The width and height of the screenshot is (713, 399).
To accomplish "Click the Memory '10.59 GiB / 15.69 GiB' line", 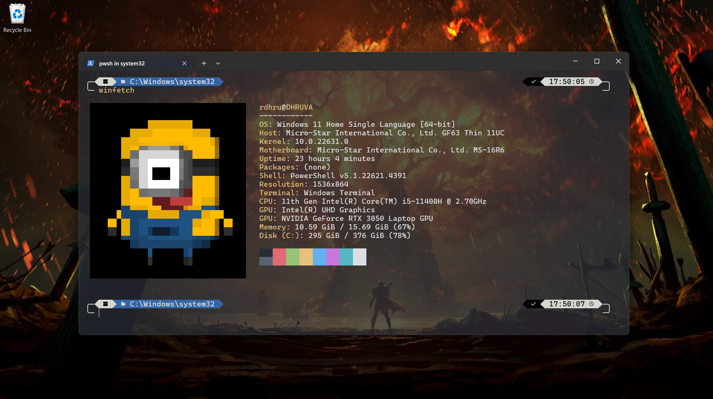I will 337,227.
